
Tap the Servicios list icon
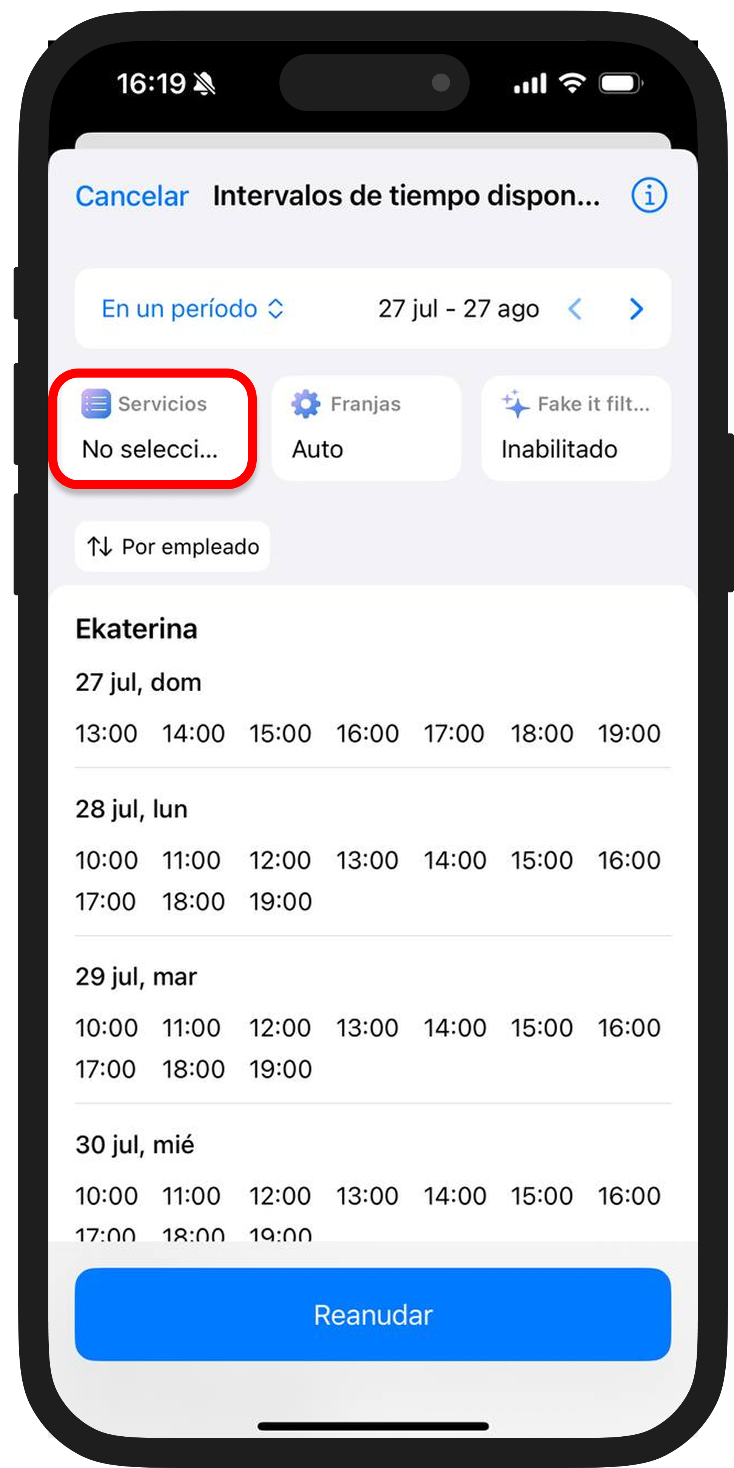coord(96,404)
